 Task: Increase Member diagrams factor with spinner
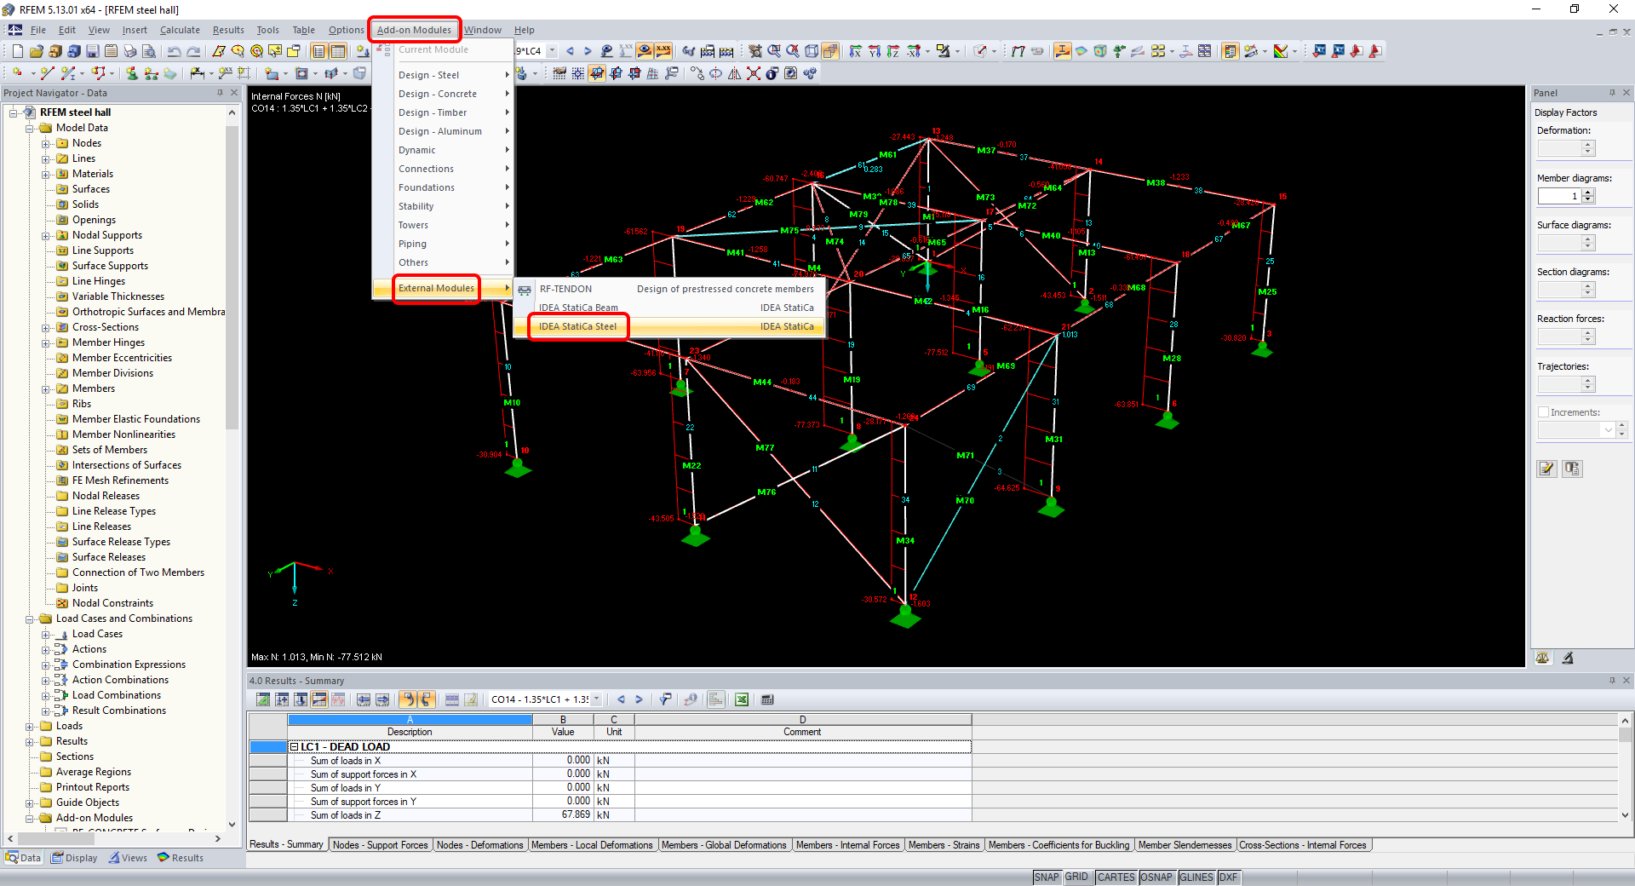1587,193
